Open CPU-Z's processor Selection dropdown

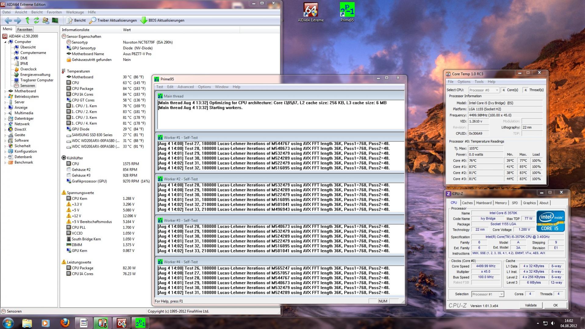coord(487,294)
